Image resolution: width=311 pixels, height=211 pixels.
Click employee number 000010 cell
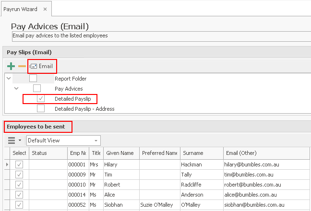point(78,185)
